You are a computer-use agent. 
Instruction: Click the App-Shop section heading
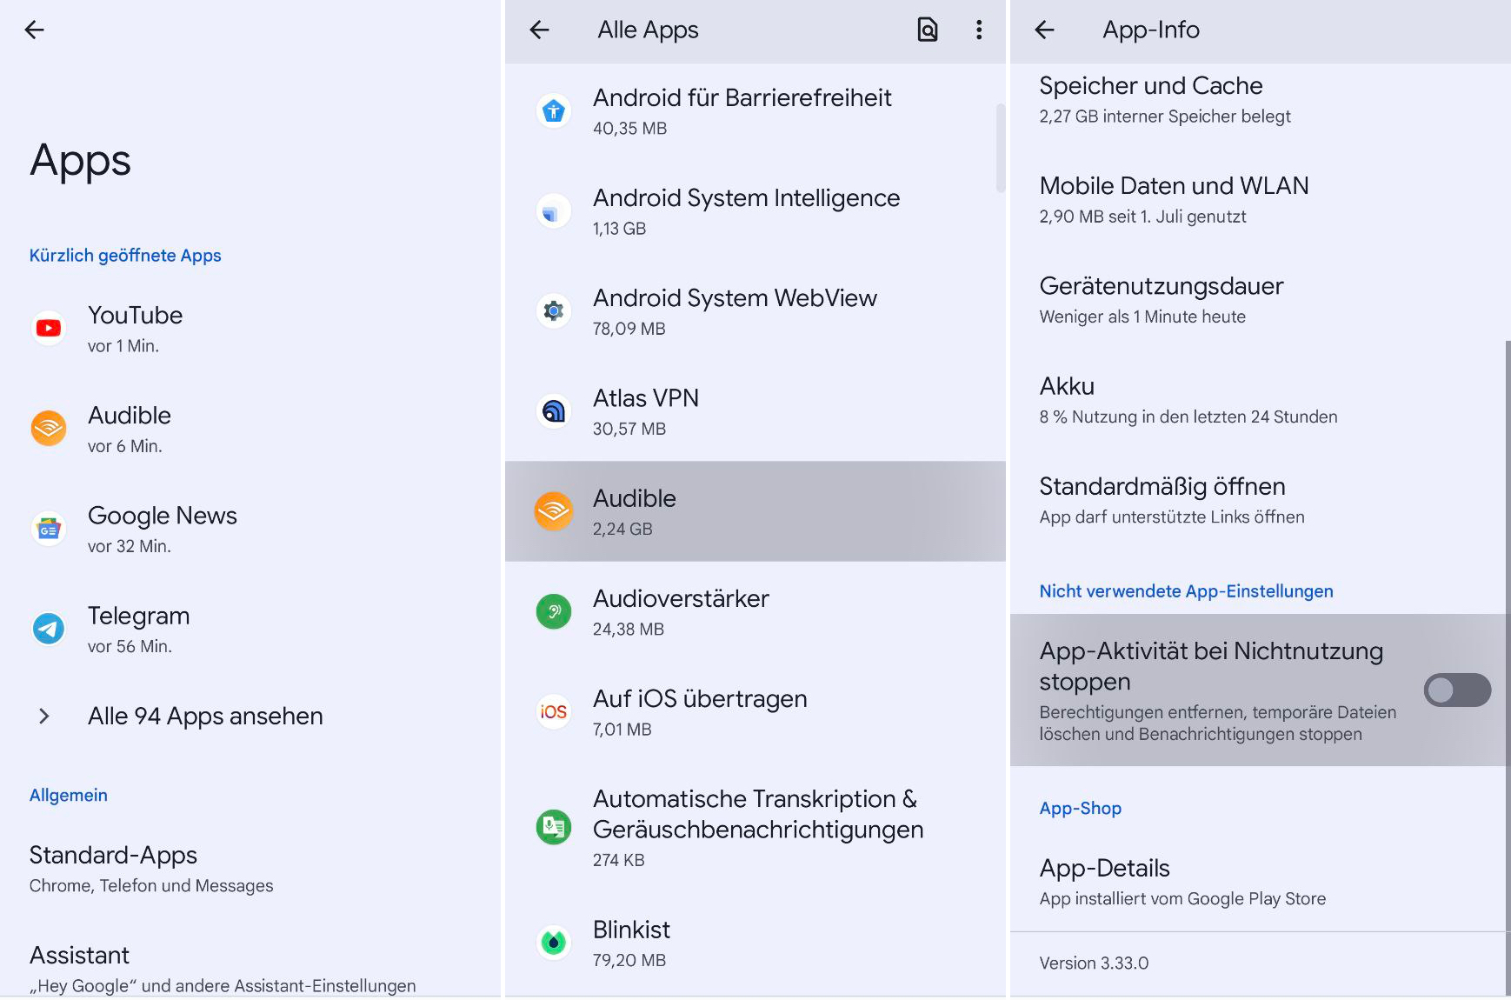(1080, 809)
